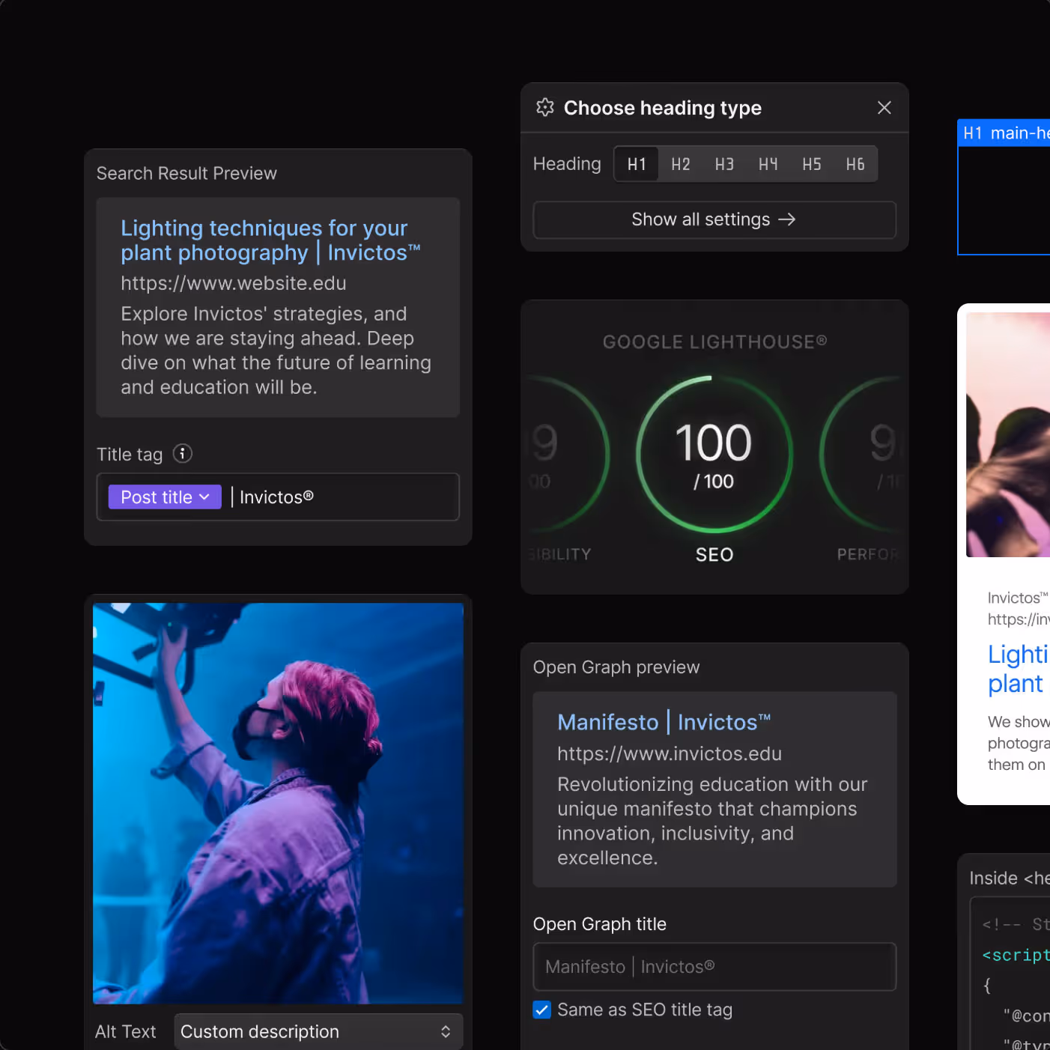
Task: Click the checkmark on Same as SEO title tag
Action: click(541, 1010)
